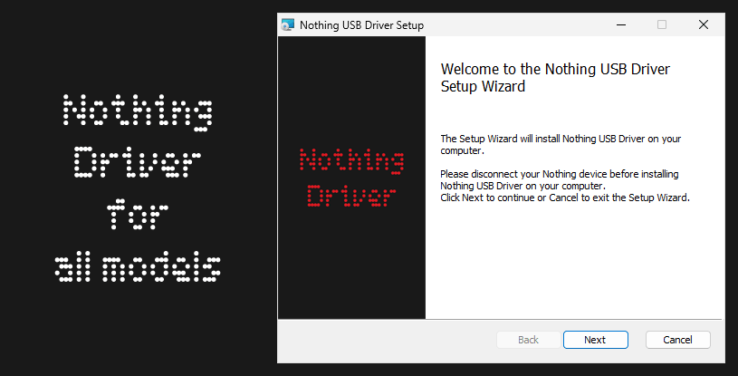Click the "Click Next to continue or Cancel" line

click(565, 198)
